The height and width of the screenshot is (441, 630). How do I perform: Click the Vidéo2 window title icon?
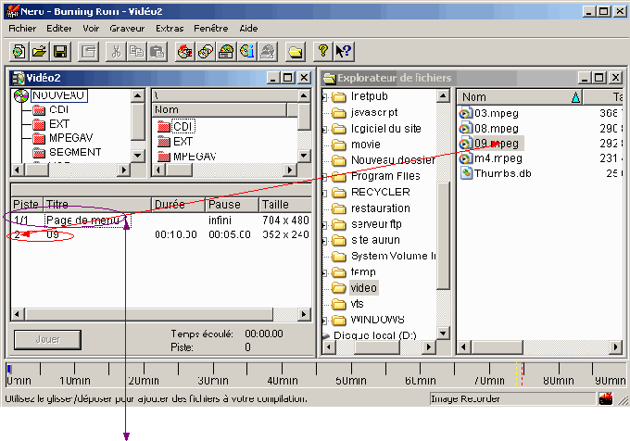point(18,78)
